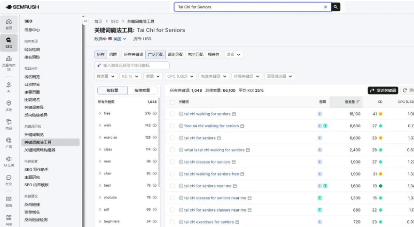Viewport: 414px width, 227px height.
Task: Open the 社交 social sidebar icon
Action: tap(9, 180)
